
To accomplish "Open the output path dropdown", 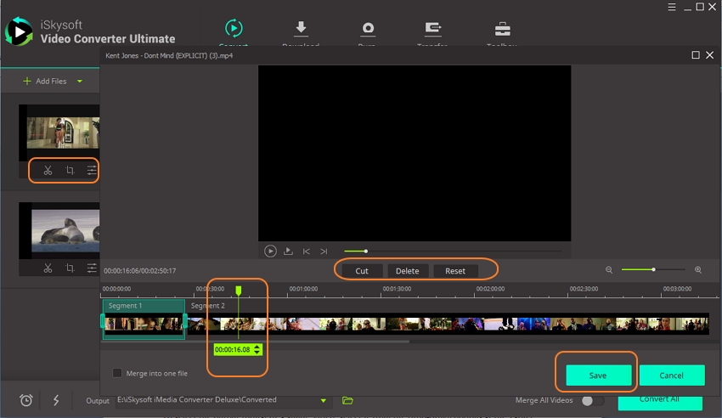I will [323, 400].
